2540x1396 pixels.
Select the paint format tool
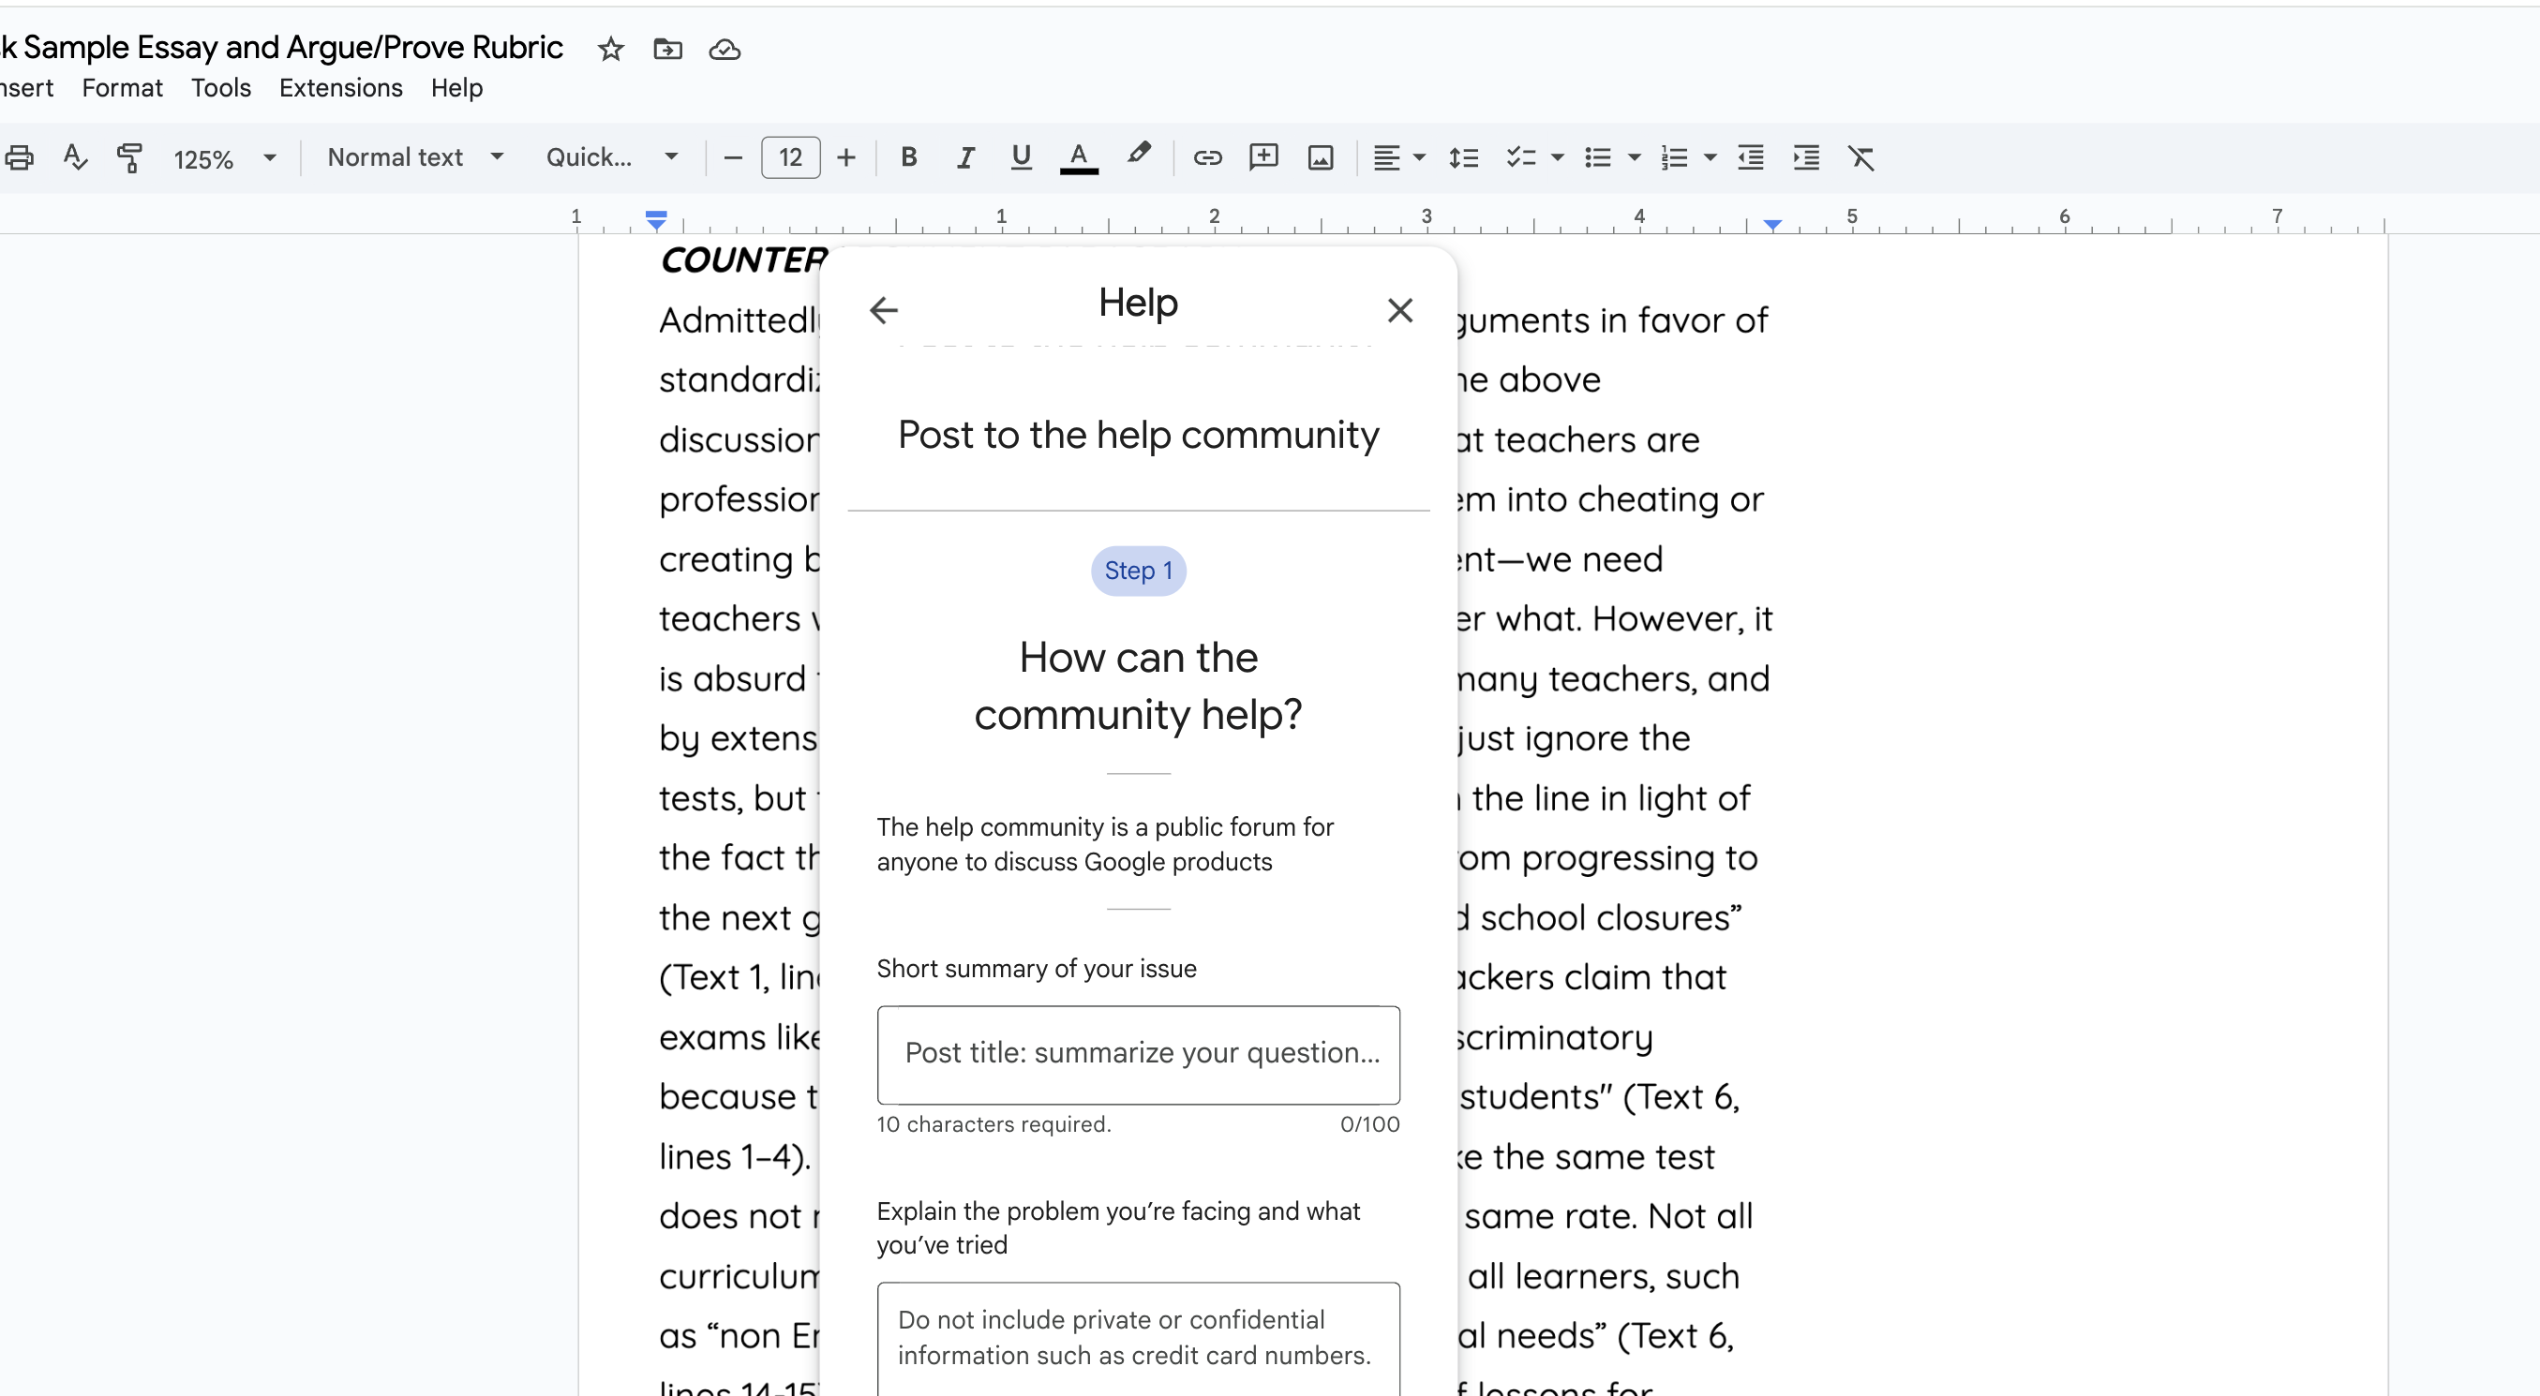coord(129,157)
